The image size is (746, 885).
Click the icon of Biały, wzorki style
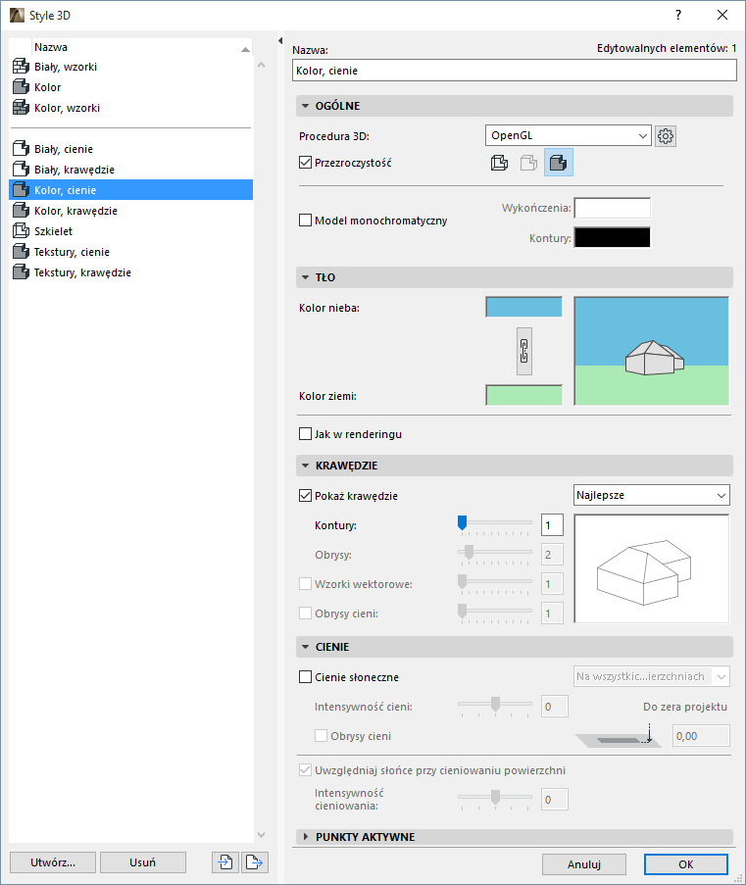click(x=21, y=67)
